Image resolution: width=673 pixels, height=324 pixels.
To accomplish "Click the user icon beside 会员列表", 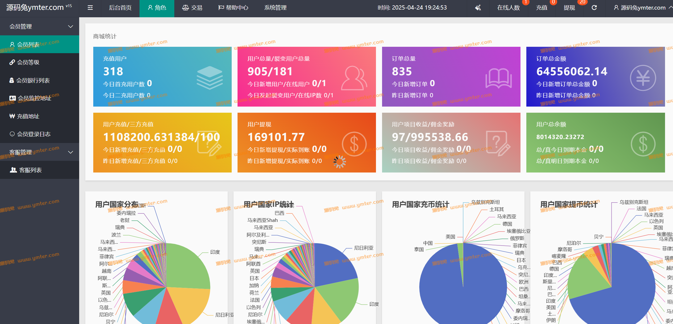I will (x=12, y=44).
